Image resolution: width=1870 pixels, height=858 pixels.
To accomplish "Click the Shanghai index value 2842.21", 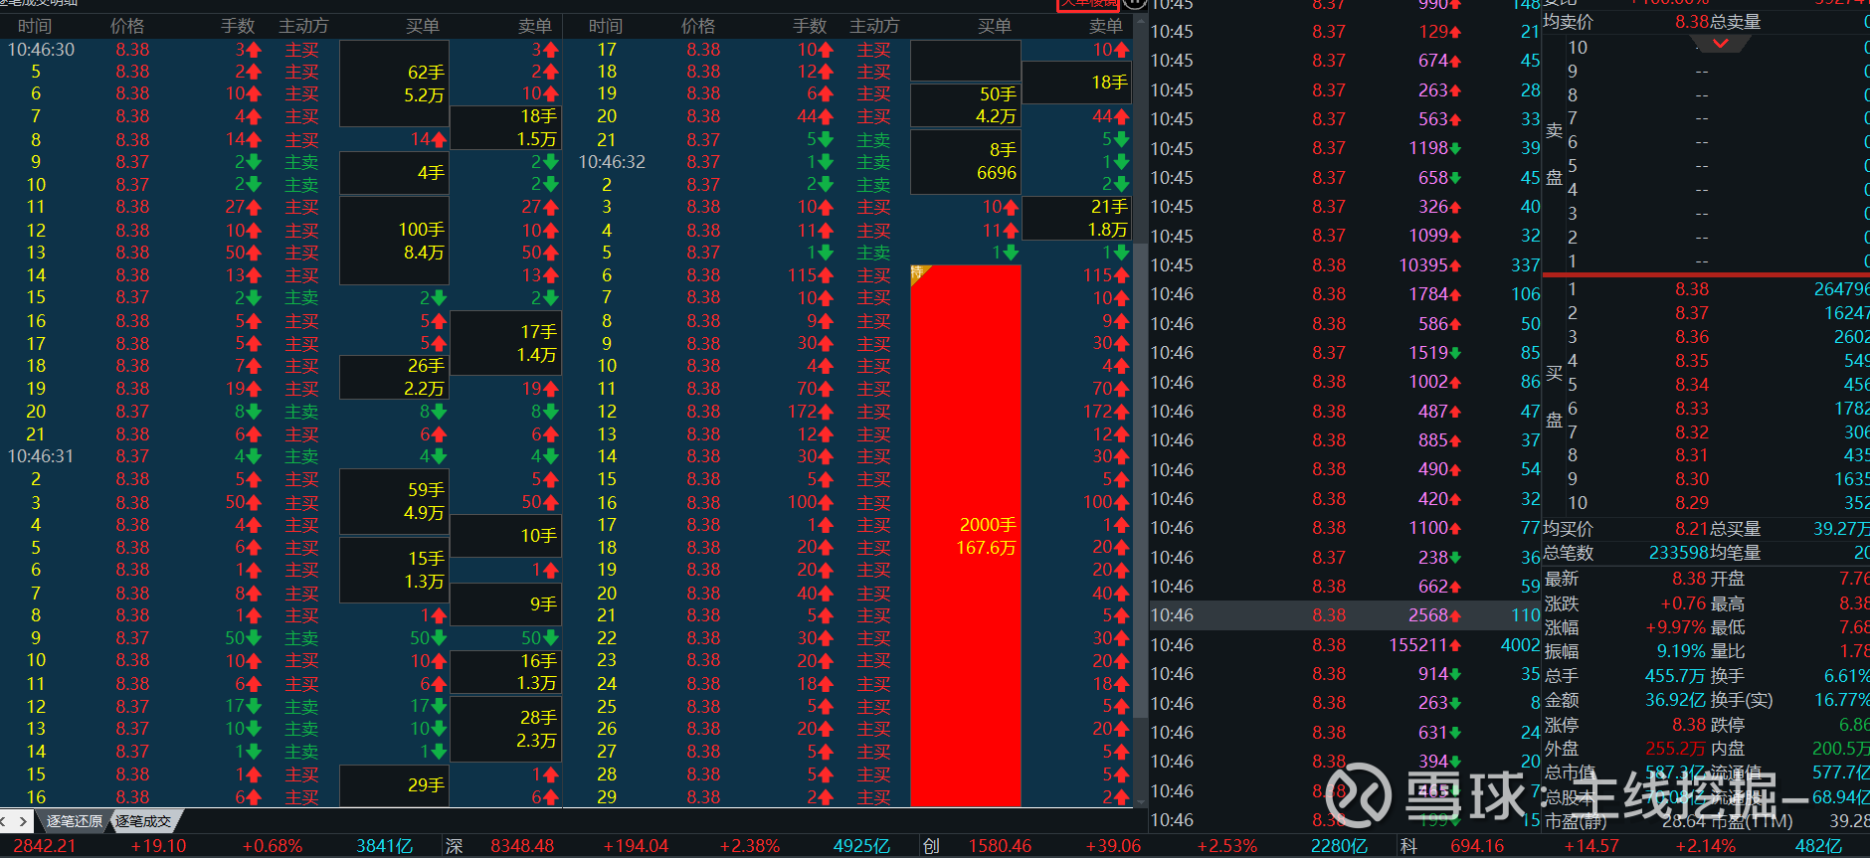I will 45,846.
